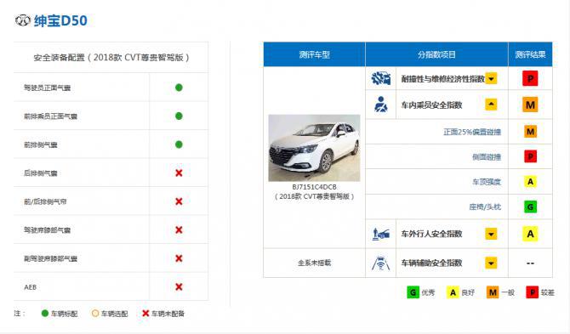Collapse the 车内乘员安全指数 arrow

pos(491,105)
